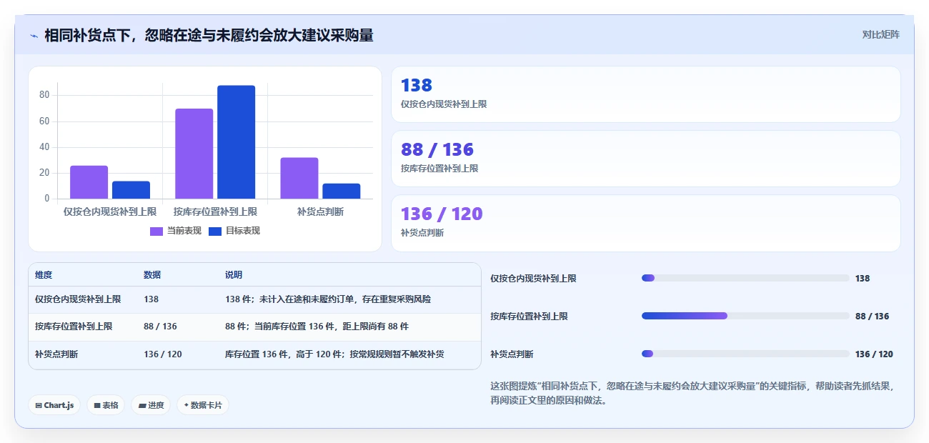Toggle the 目标表现 legend entry
The width and height of the screenshot is (929, 443).
point(234,231)
